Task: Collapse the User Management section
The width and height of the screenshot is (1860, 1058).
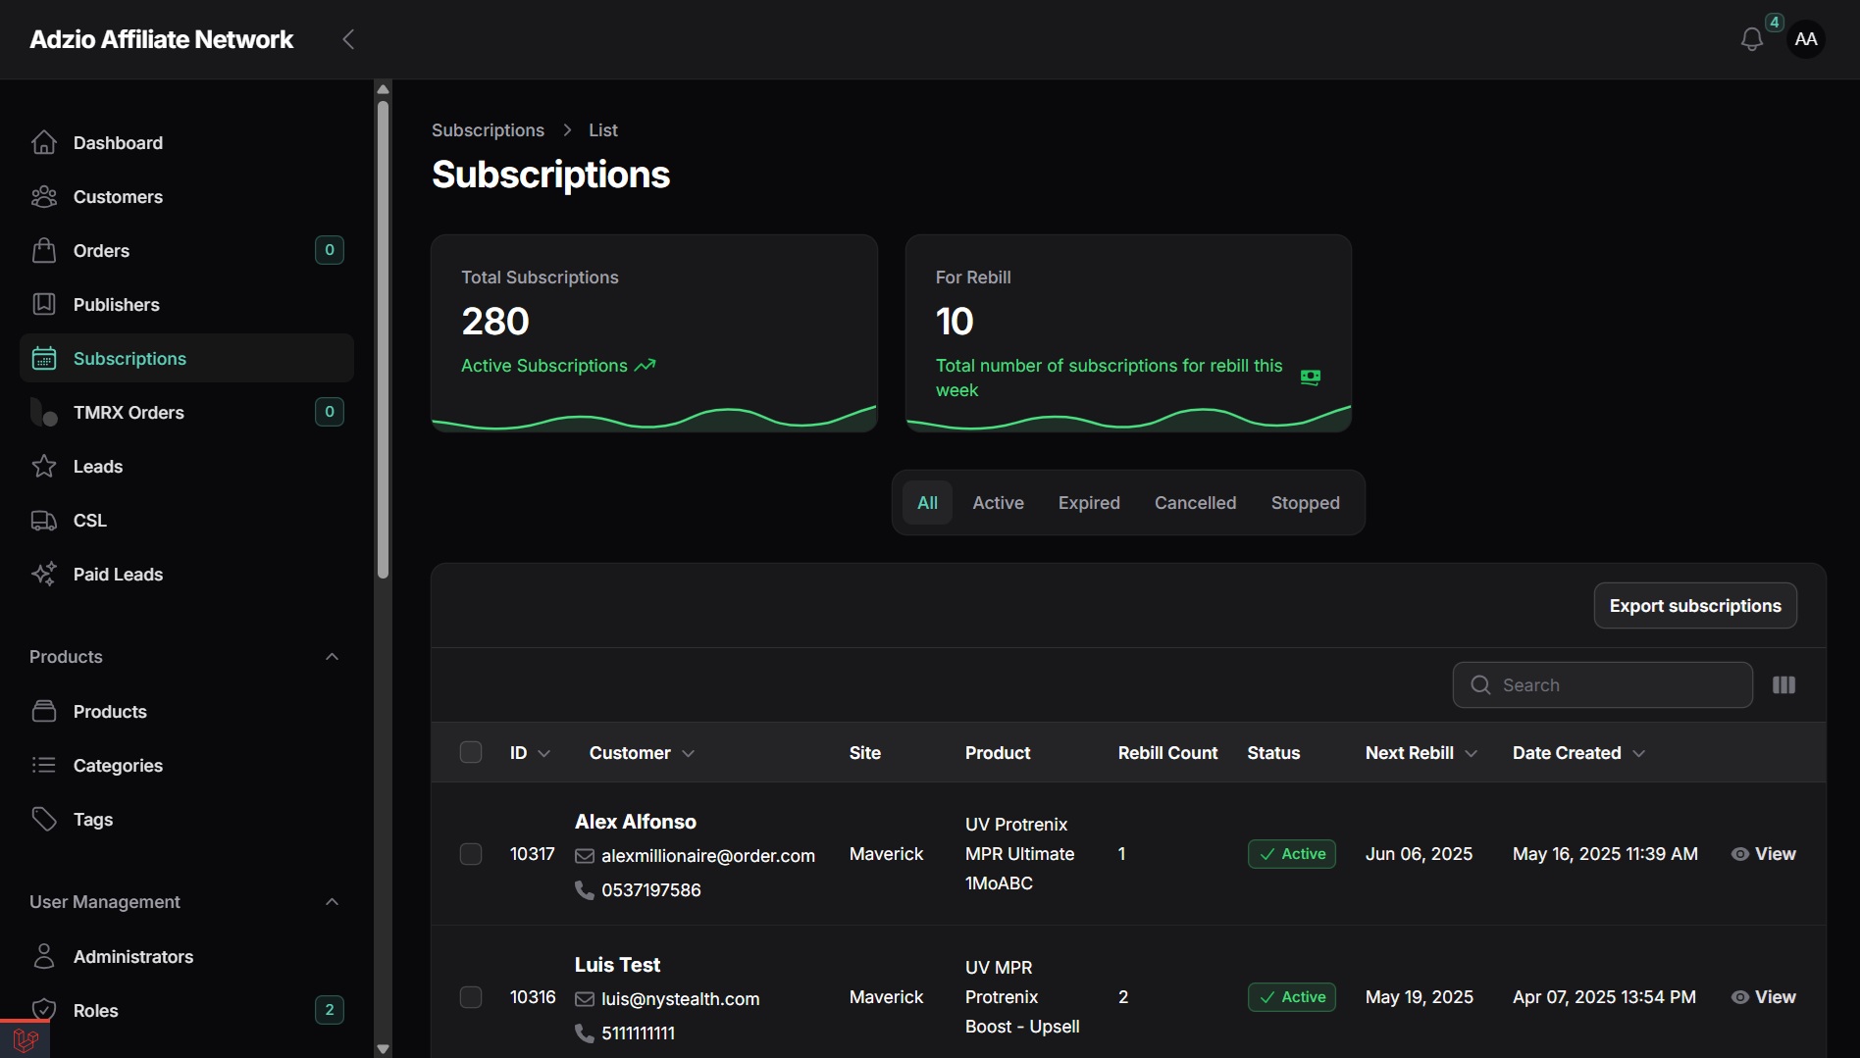Action: tap(332, 901)
